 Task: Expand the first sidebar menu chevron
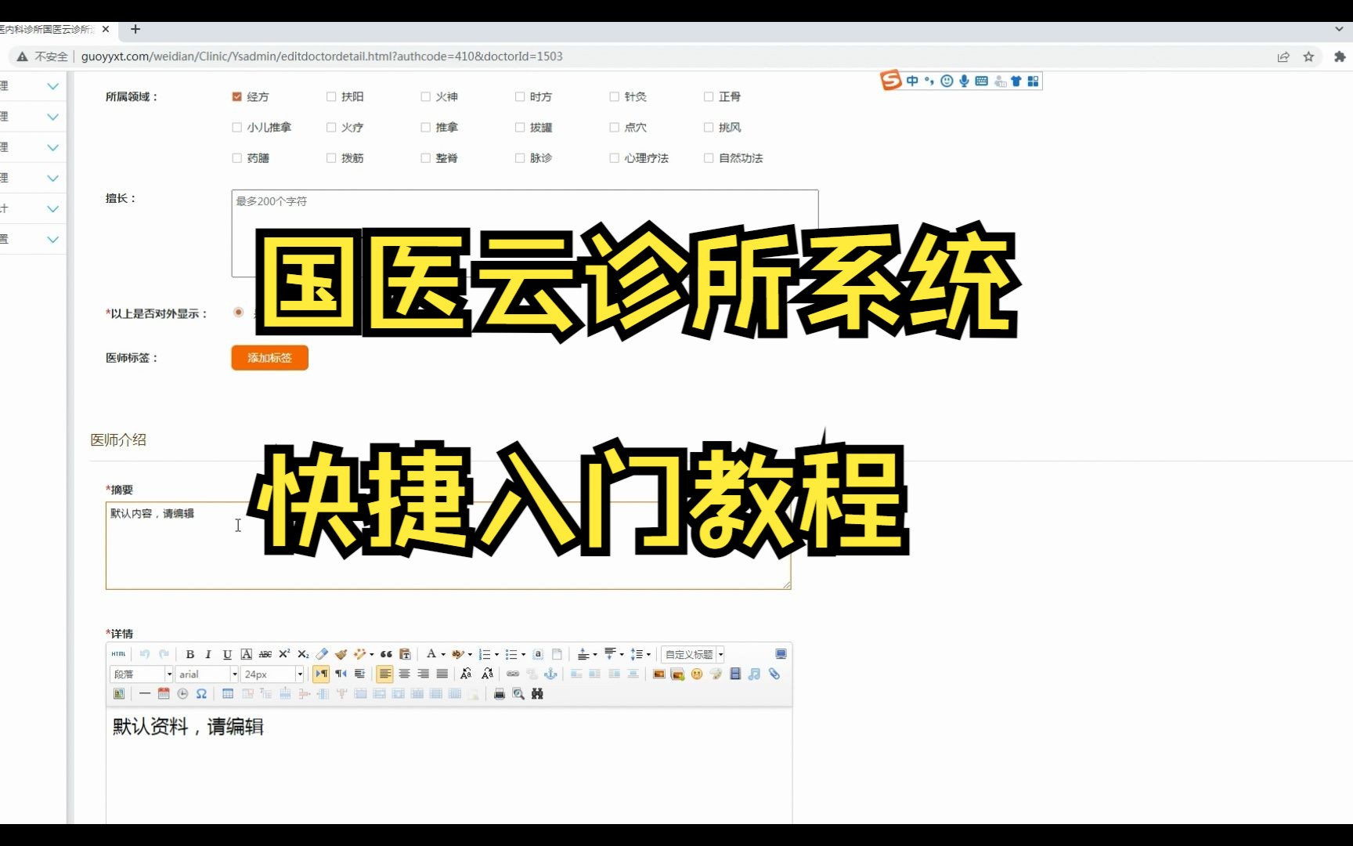[52, 86]
